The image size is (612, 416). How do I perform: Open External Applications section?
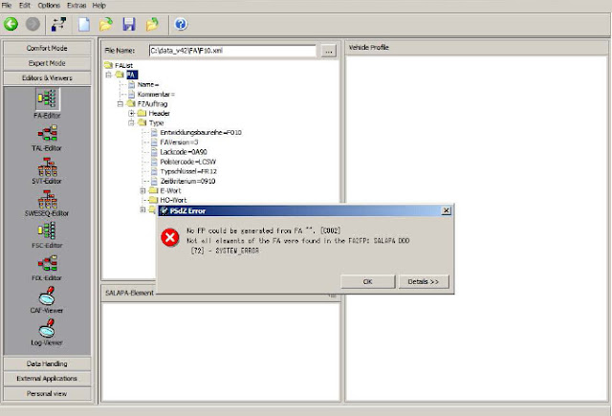pyautogui.click(x=47, y=378)
